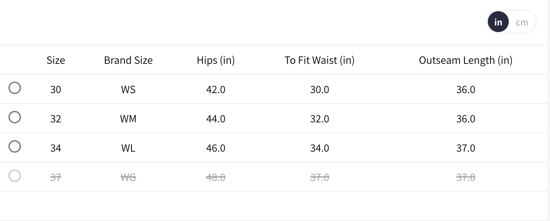Click the WM brand size cell
Image resolution: width=550 pixels, height=221 pixels.
point(128,119)
